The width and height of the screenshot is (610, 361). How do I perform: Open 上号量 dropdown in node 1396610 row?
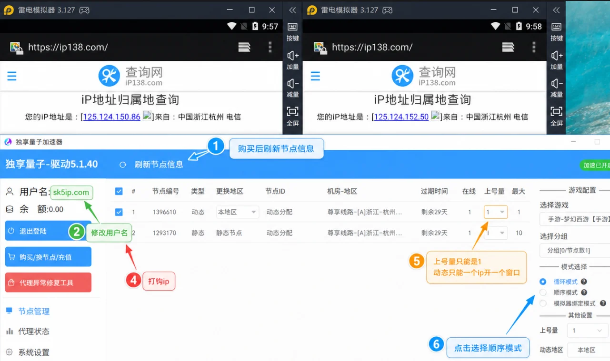[x=496, y=212]
